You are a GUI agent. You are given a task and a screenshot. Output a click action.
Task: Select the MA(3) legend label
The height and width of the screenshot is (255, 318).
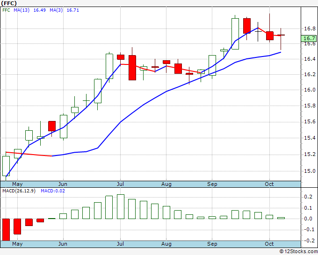point(56,10)
